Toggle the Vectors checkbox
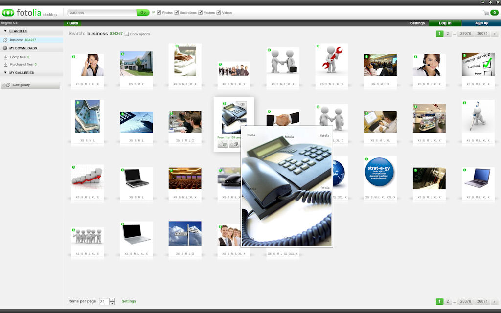 tap(201, 12)
